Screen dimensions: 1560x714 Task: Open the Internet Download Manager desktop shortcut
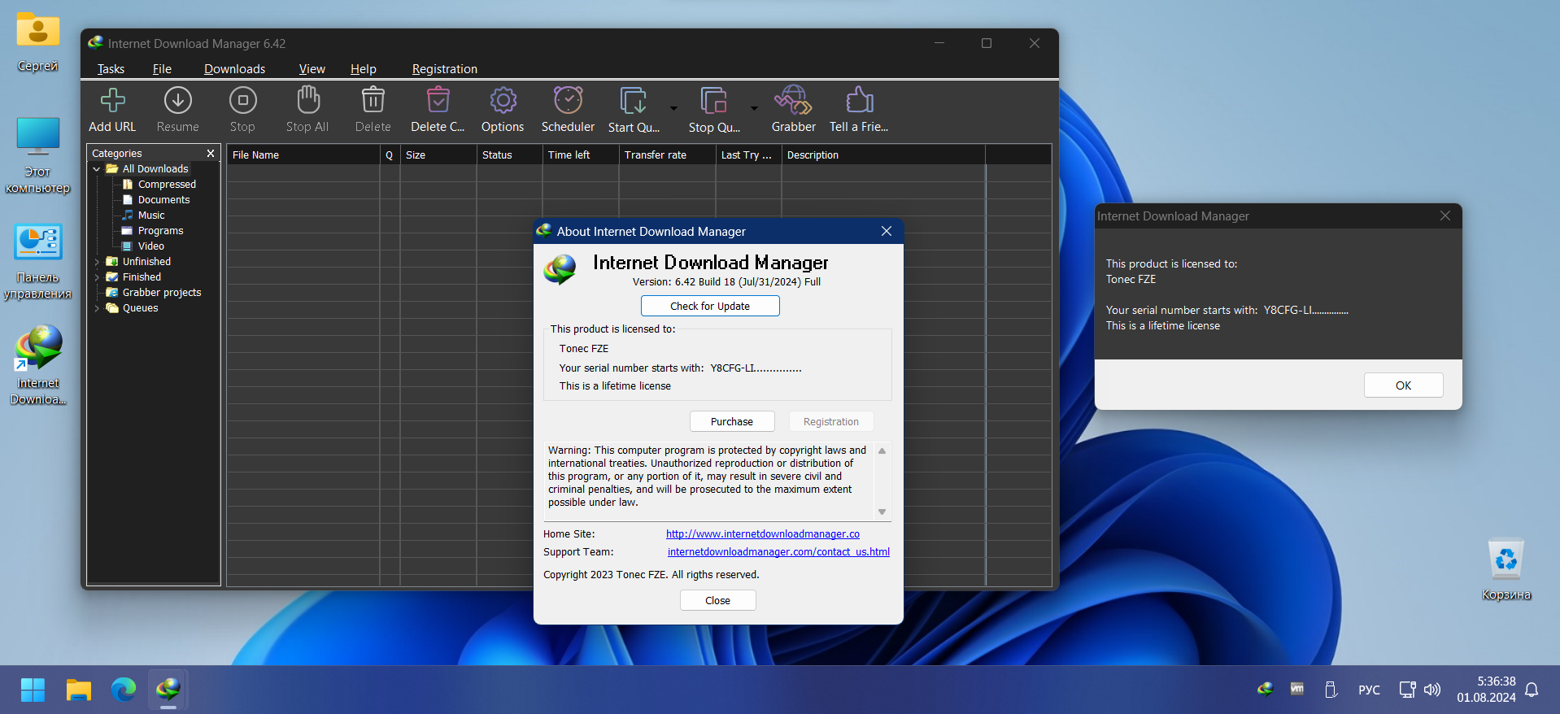point(37,364)
